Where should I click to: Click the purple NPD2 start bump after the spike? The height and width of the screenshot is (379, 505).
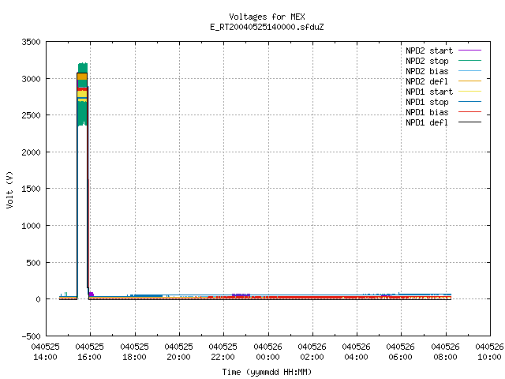92,294
